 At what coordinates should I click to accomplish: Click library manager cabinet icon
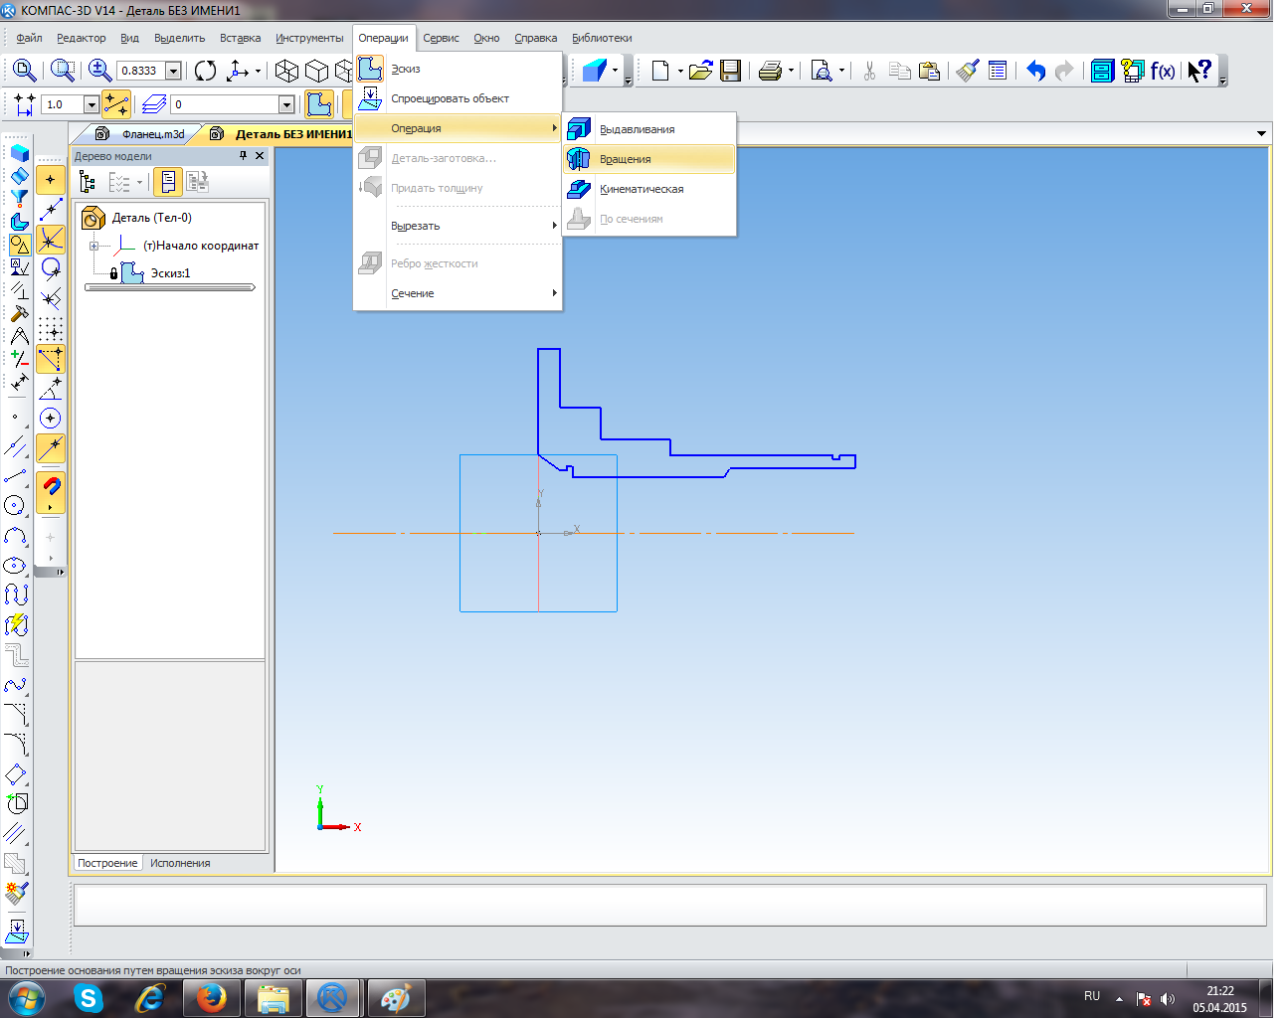pos(1102,71)
